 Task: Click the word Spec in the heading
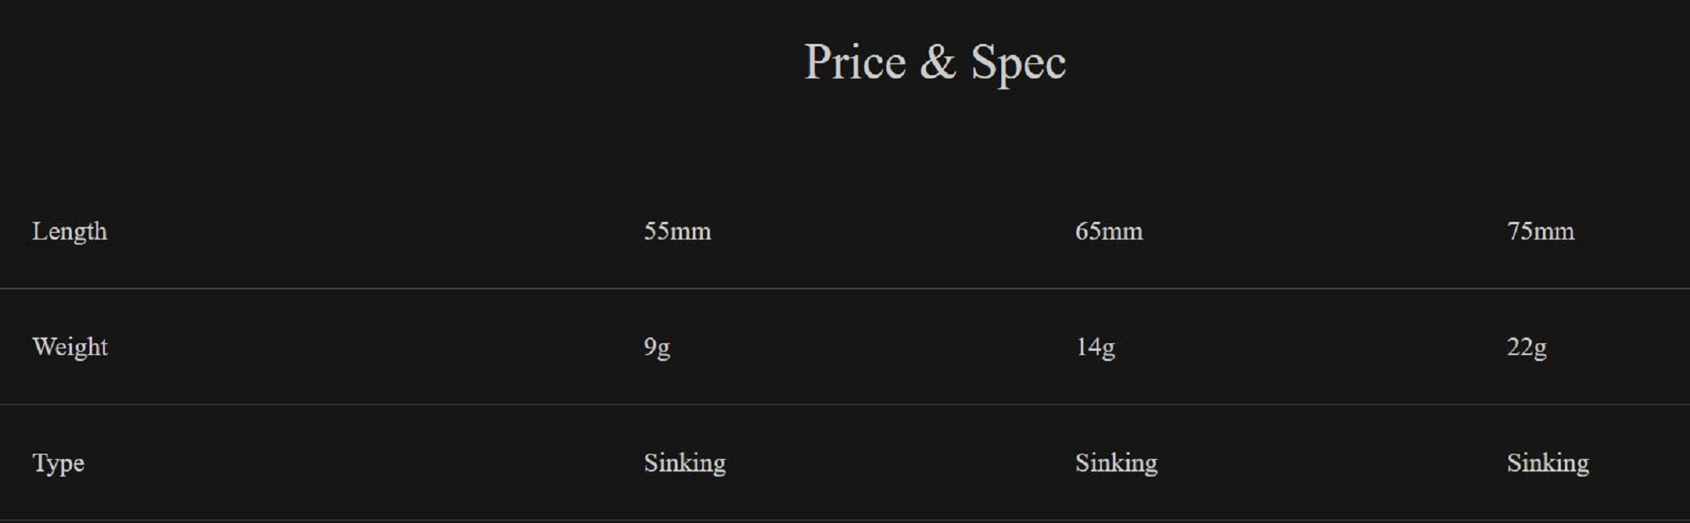(x=1017, y=62)
